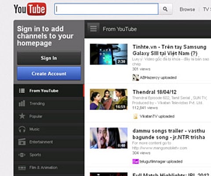Screen dimensions: 211x176
Task: Click the 'From YouTube' header title
Action: [x=120, y=29]
